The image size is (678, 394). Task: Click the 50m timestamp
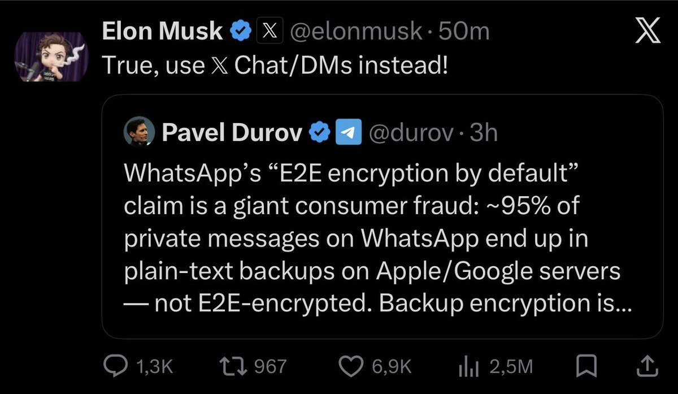point(464,32)
